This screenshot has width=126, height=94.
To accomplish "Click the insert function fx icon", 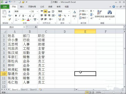I will click(x=36, y=27).
